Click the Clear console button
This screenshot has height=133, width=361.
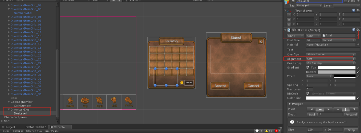(x=6, y=131)
